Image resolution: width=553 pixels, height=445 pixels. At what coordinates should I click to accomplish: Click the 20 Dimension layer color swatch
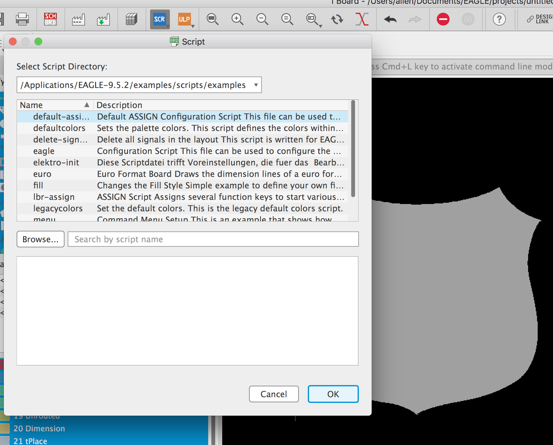click(x=4, y=428)
